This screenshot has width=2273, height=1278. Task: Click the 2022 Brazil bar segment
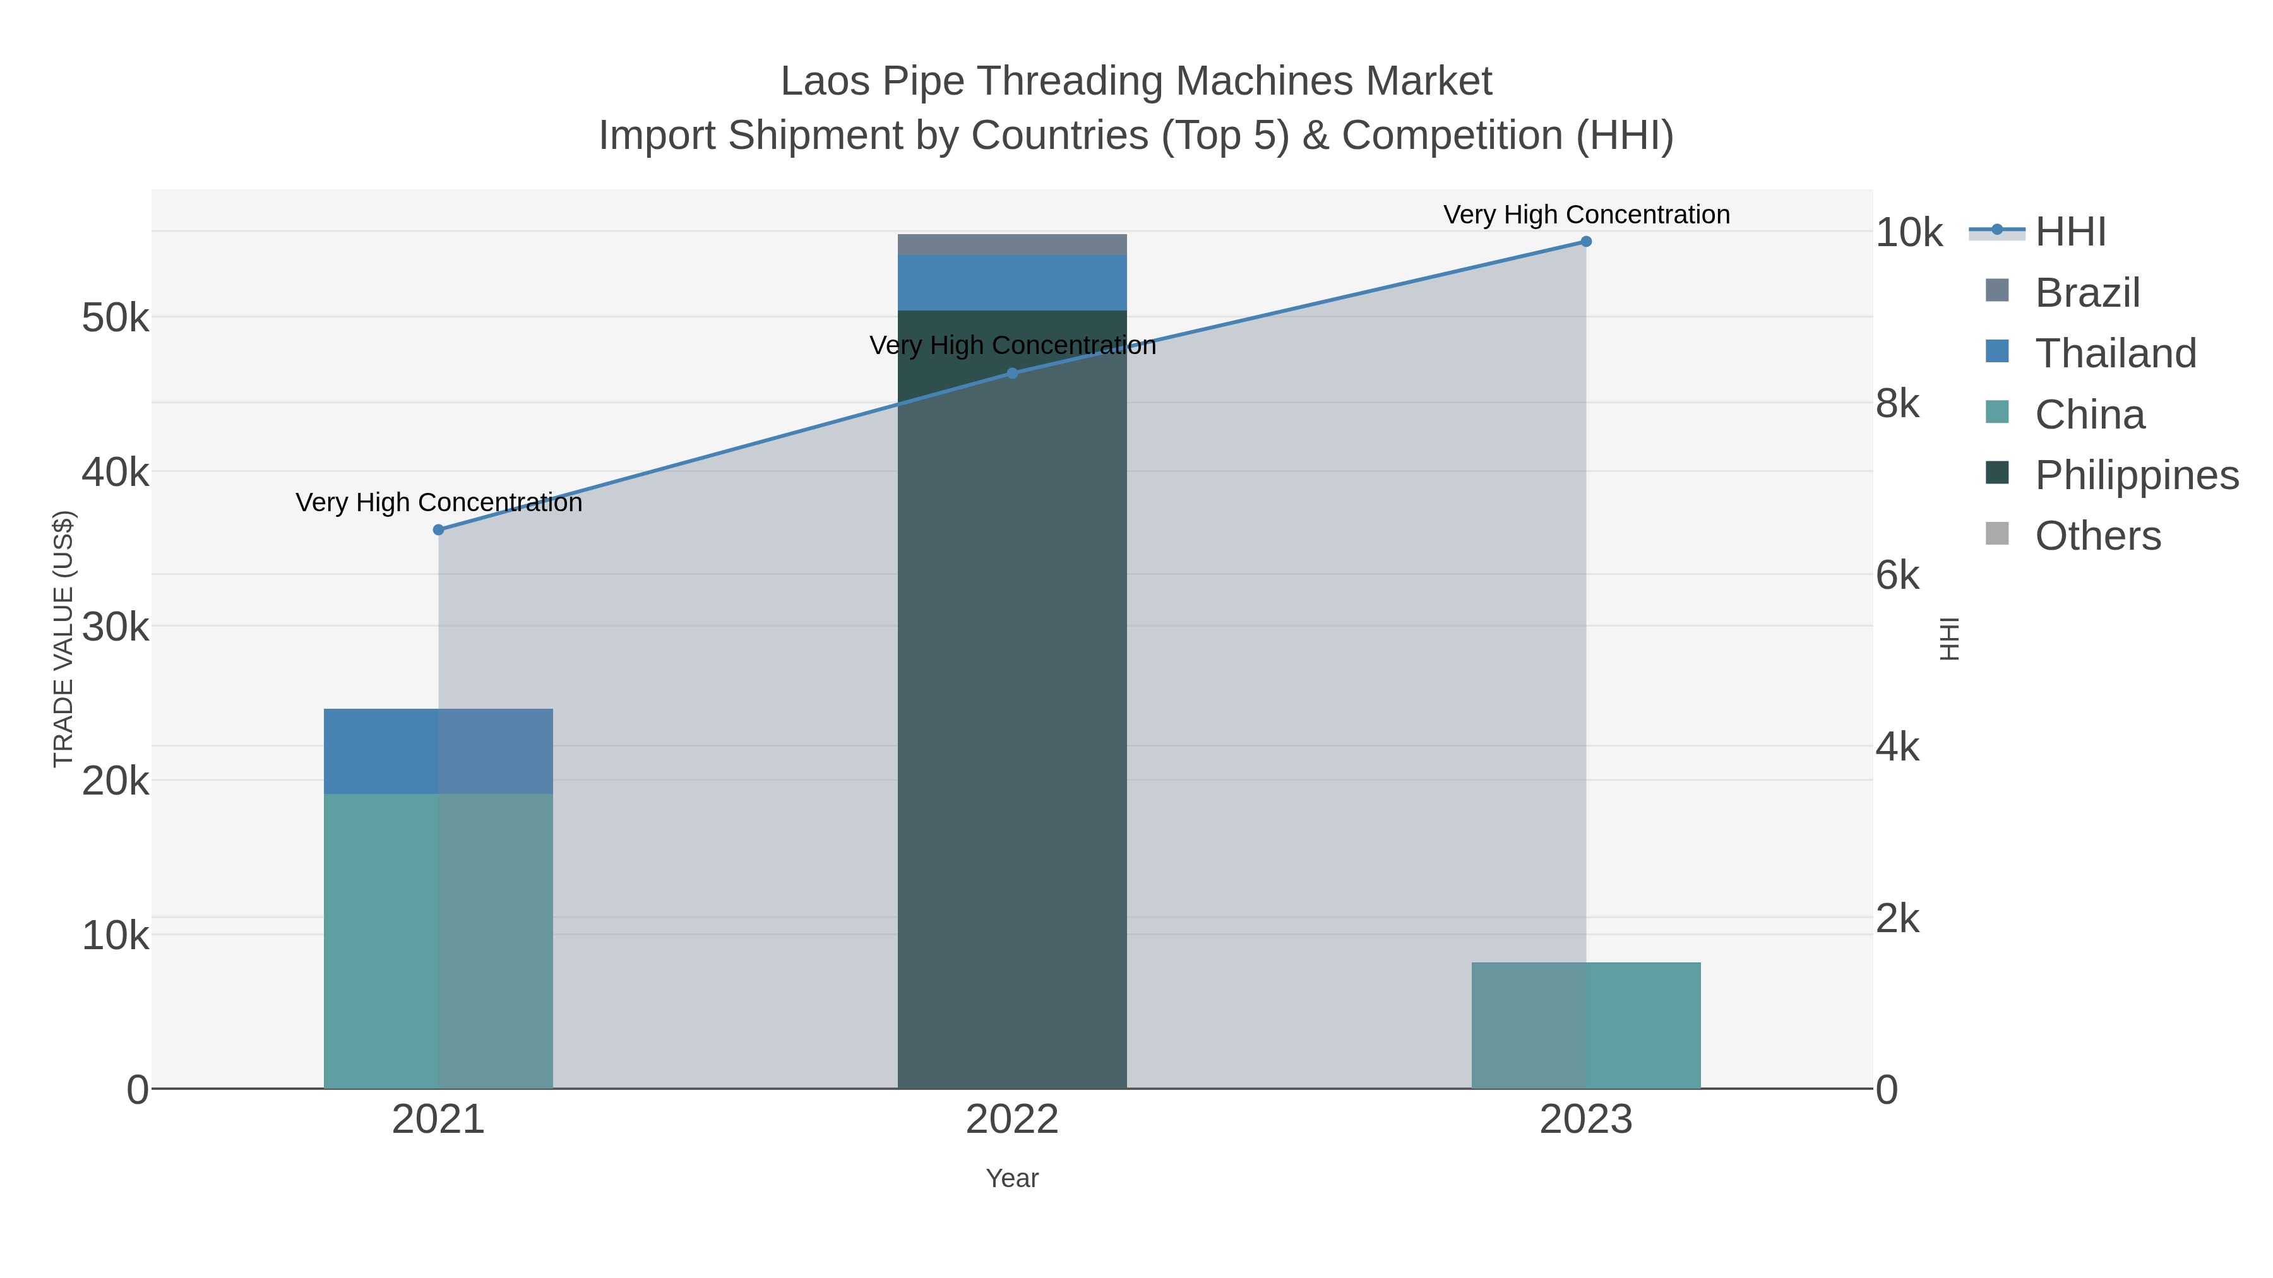tap(1012, 246)
